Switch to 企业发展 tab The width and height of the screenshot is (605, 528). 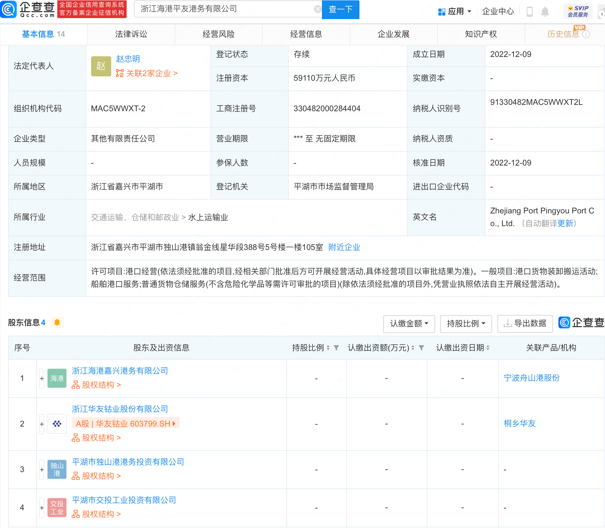393,34
